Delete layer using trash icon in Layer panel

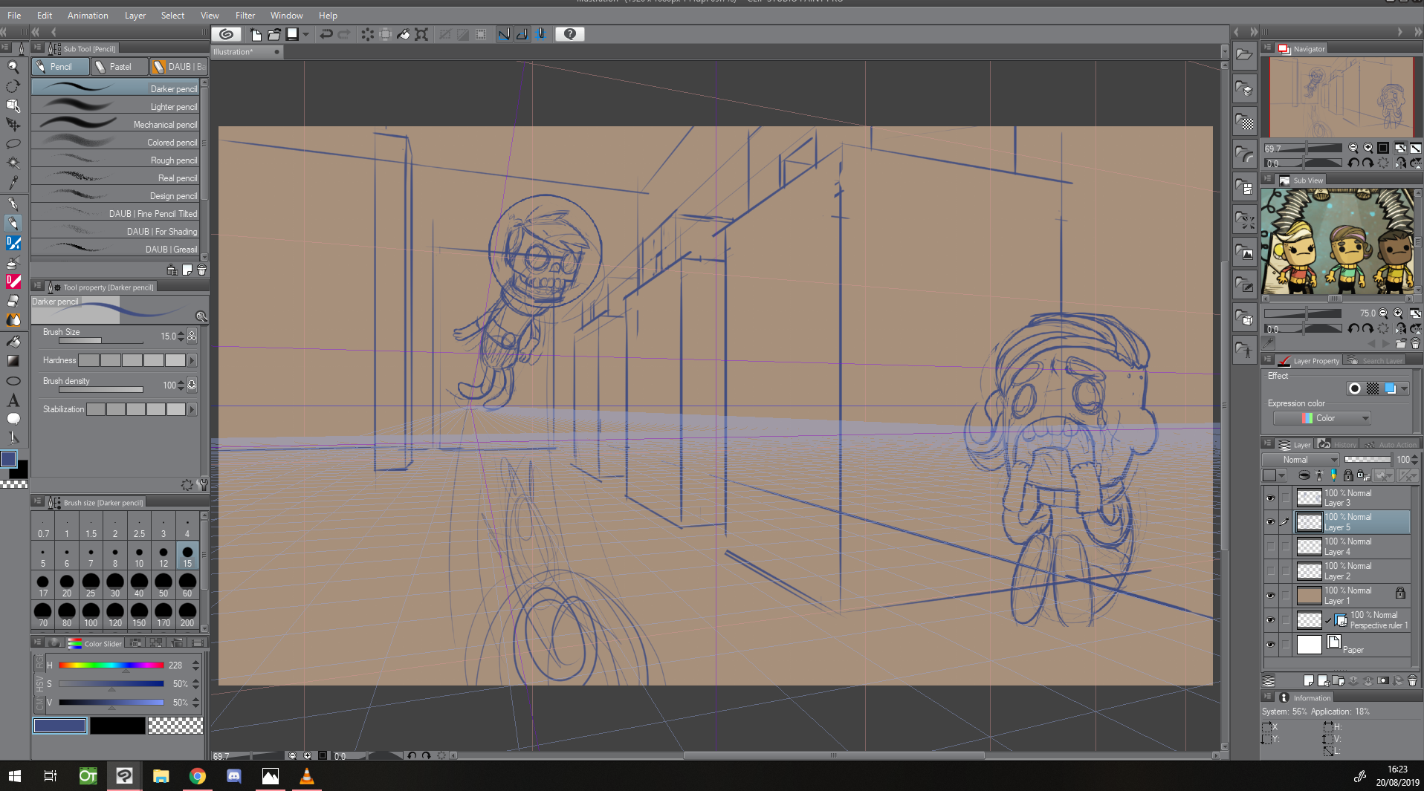pos(1412,680)
